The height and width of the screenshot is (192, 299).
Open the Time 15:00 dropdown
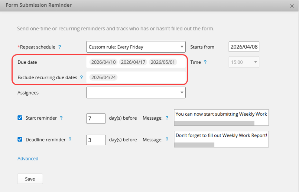[x=244, y=62]
